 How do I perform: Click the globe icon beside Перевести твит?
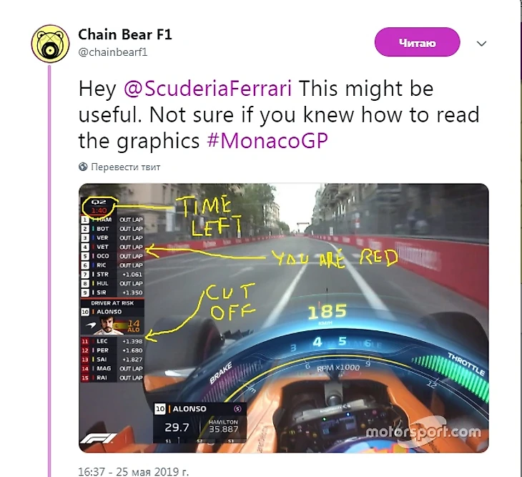coord(83,167)
